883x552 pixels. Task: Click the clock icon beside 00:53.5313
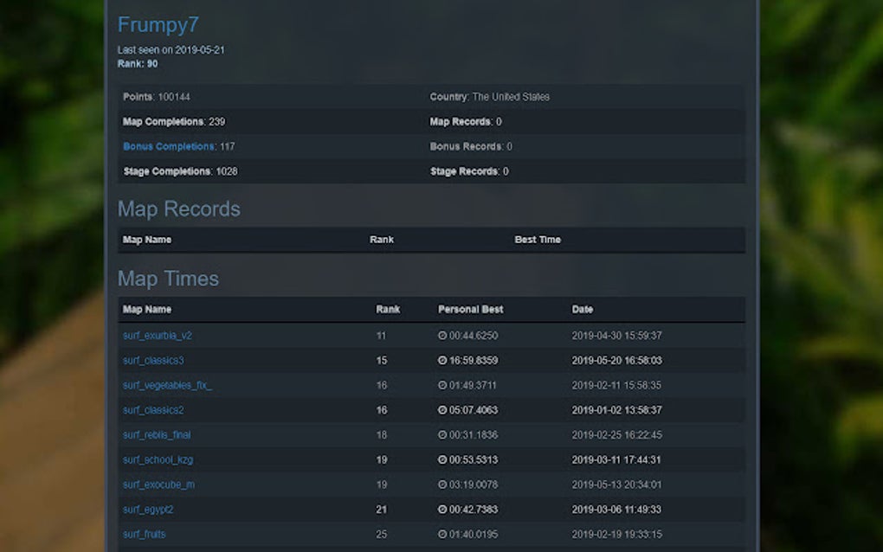(x=442, y=459)
